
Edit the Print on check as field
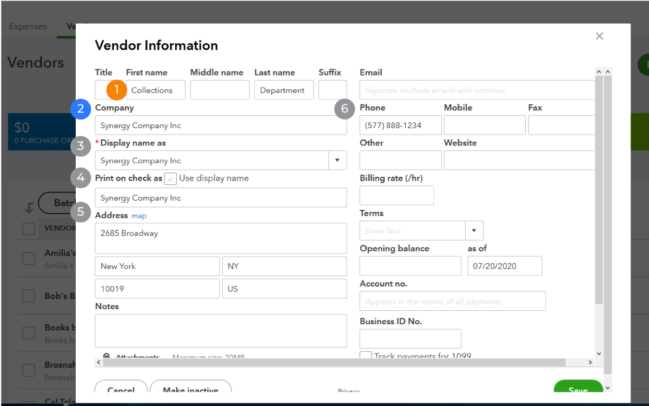coord(221,197)
